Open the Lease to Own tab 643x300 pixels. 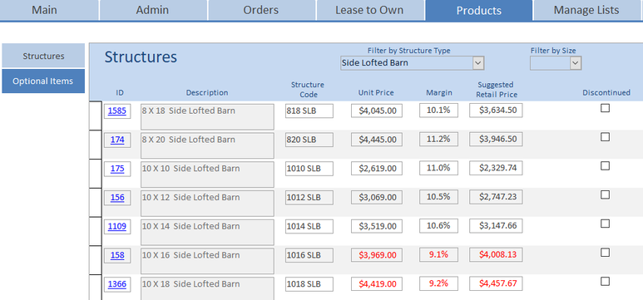point(369,10)
